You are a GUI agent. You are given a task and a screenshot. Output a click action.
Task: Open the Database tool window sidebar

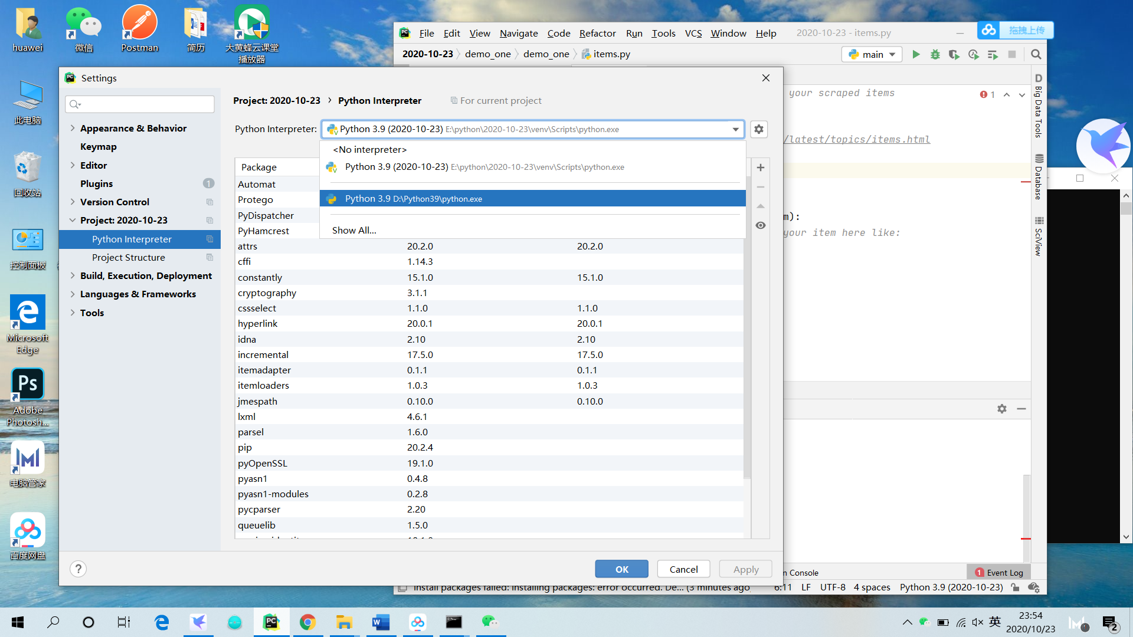tap(1039, 177)
